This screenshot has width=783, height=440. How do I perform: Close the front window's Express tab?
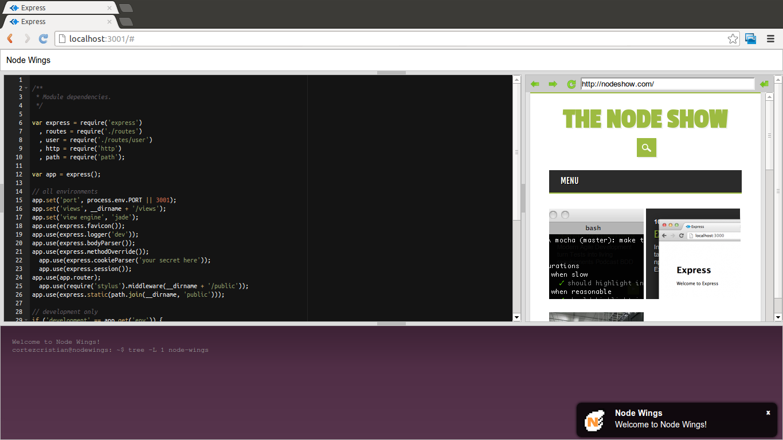[109, 21]
